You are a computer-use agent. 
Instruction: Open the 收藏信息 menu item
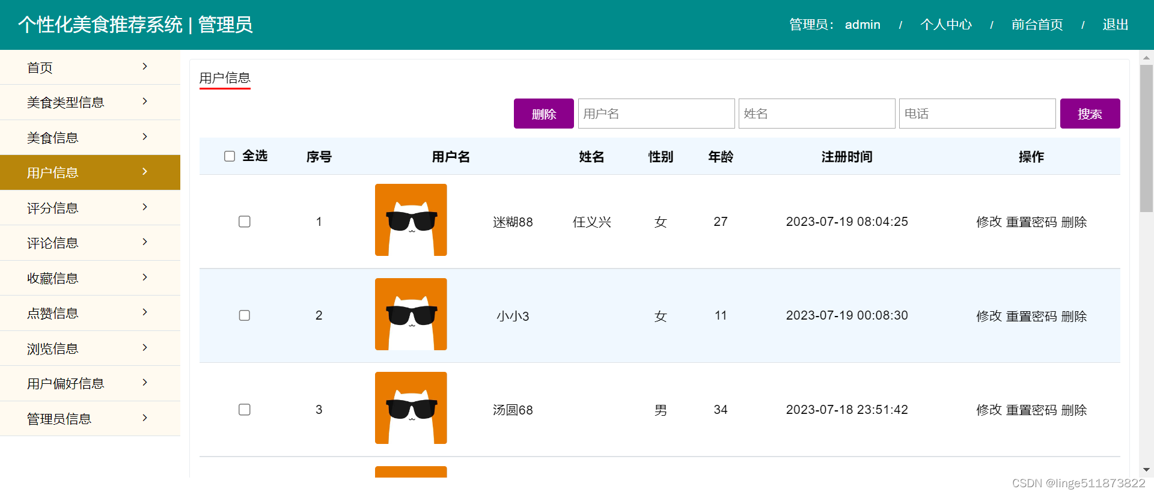90,278
